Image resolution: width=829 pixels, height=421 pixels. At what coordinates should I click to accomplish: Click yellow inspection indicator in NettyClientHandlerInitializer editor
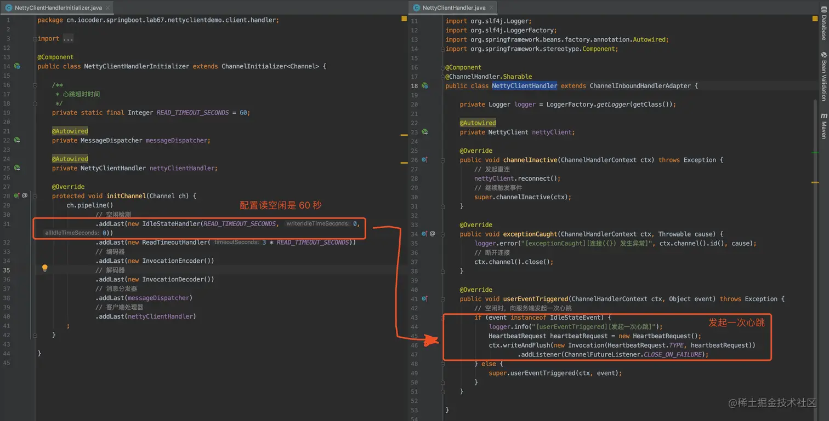coord(404,19)
